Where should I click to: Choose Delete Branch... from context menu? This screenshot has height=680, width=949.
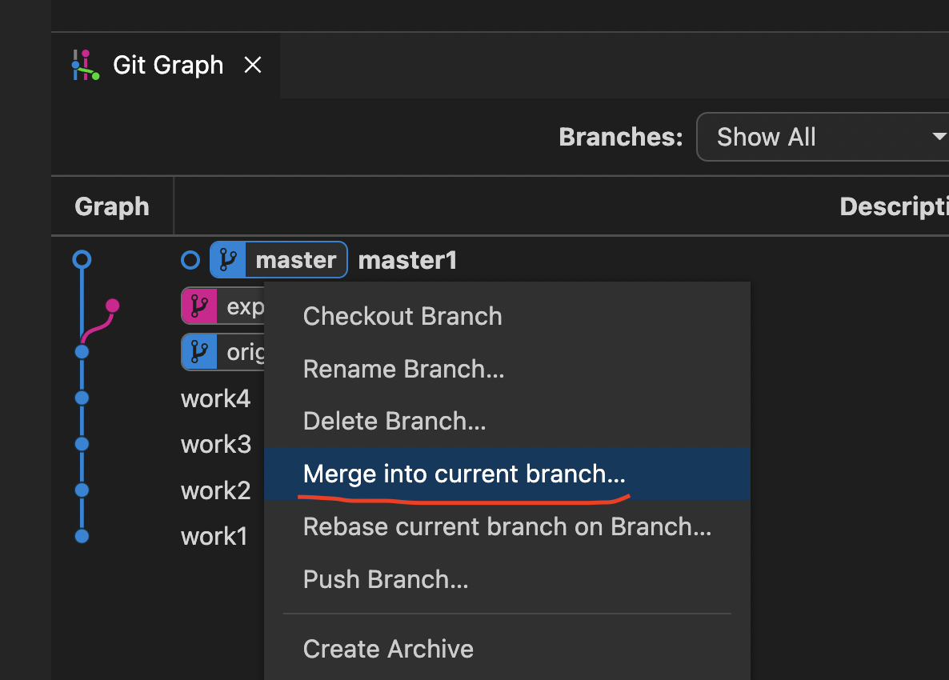[x=507, y=421]
